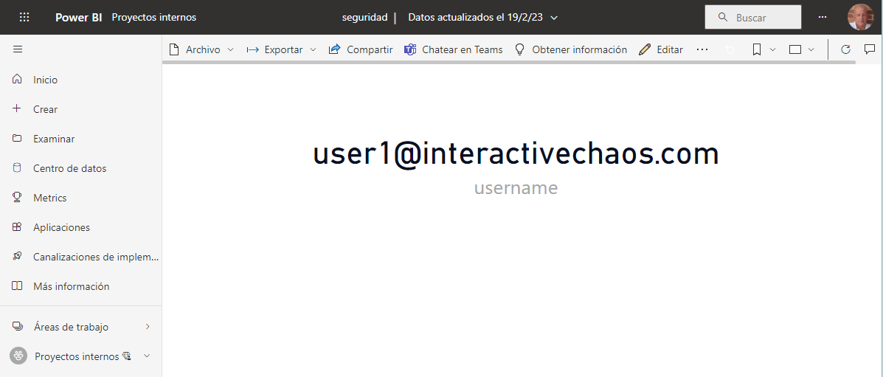This screenshot has height=377, width=883.
Task: Click Chatear en Teams button
Action: [453, 49]
